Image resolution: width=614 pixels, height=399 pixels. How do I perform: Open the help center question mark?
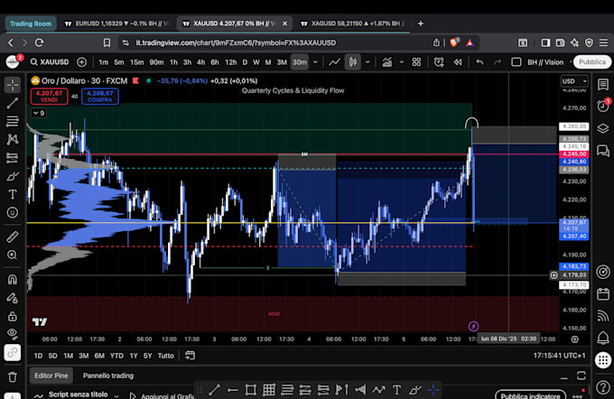(x=603, y=387)
